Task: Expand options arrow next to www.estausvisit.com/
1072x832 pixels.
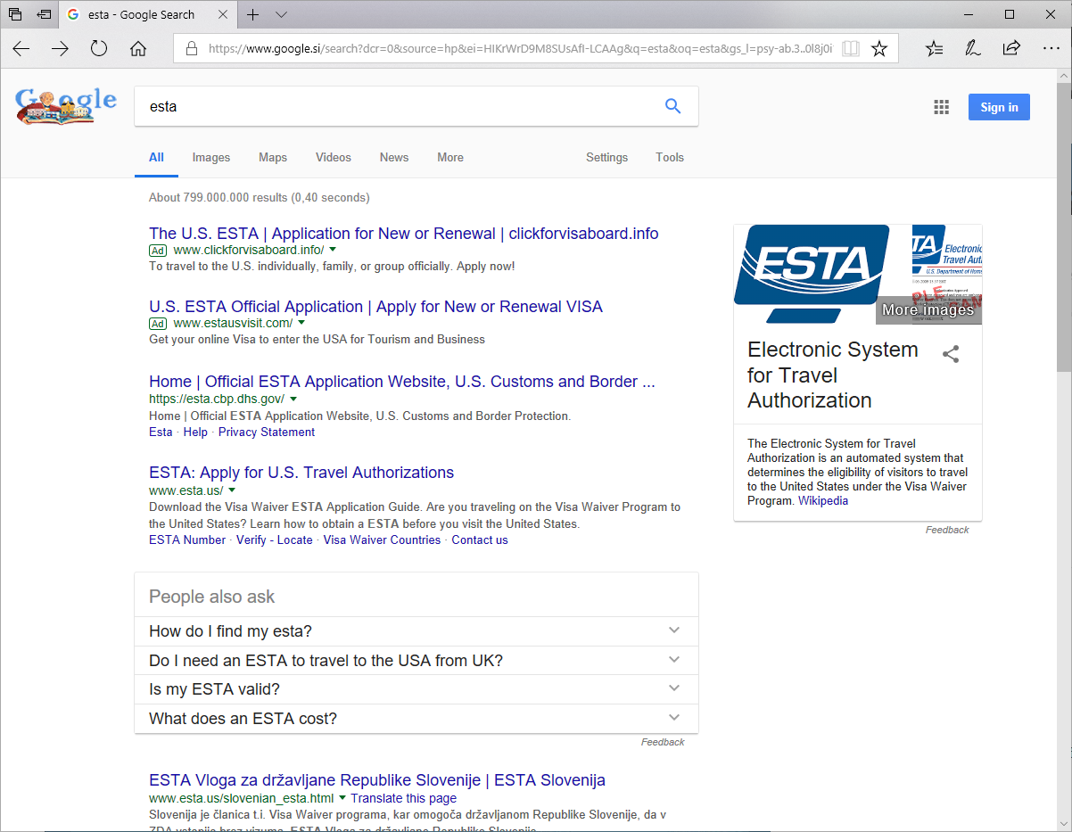Action: (301, 323)
